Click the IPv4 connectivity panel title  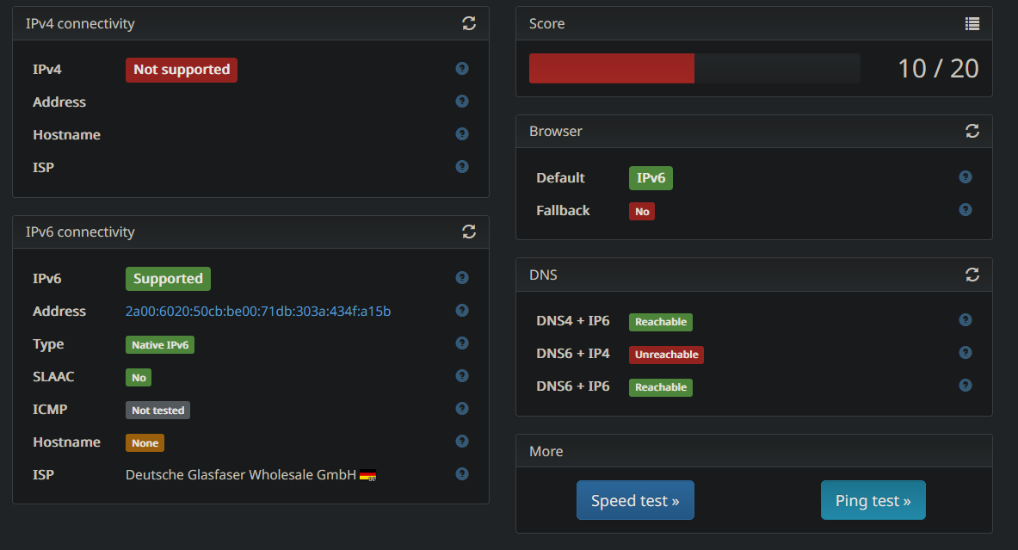click(81, 23)
